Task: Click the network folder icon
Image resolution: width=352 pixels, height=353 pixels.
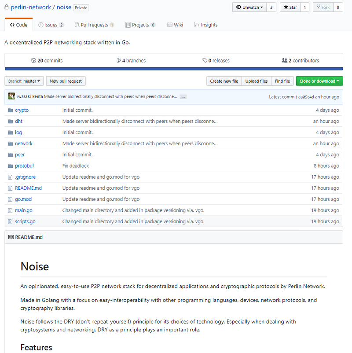Action: tap(11, 143)
